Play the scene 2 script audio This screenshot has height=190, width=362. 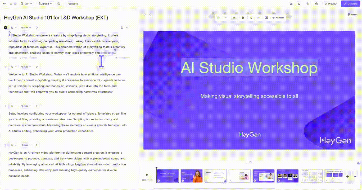(37, 67)
